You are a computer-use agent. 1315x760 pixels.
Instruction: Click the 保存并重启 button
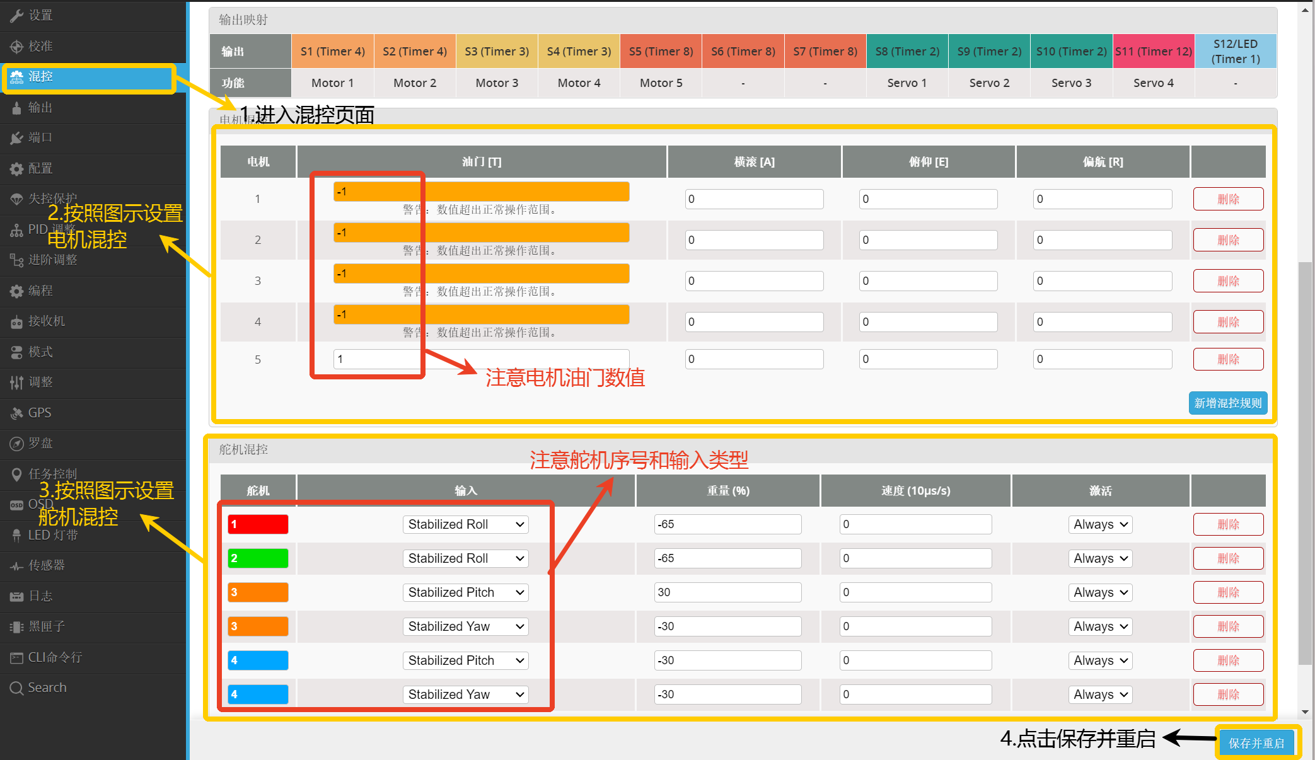tap(1256, 743)
